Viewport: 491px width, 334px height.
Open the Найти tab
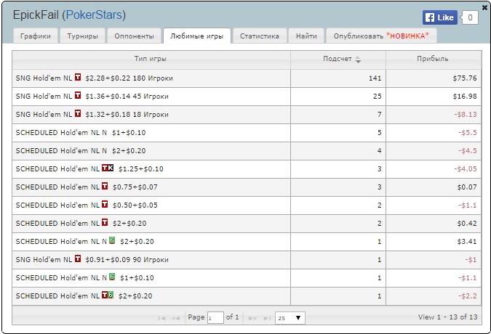[x=306, y=36]
